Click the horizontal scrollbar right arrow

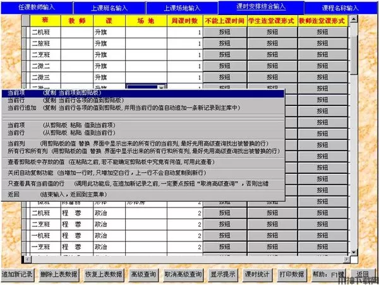(x=347, y=259)
